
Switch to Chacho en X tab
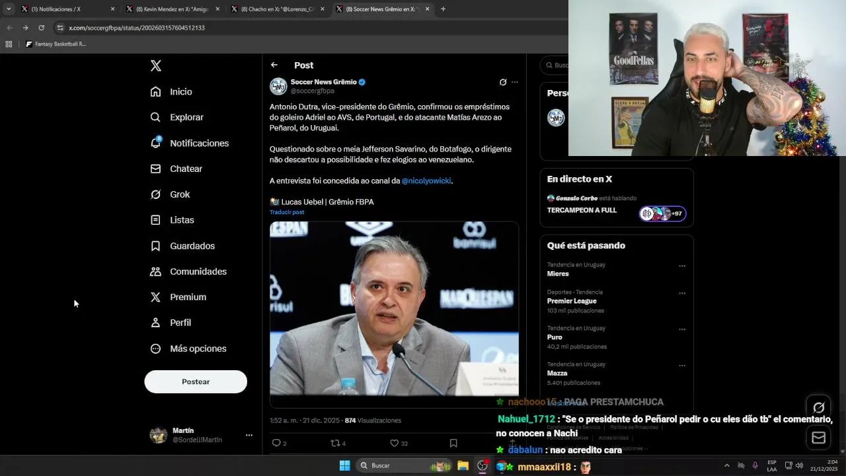(x=277, y=9)
